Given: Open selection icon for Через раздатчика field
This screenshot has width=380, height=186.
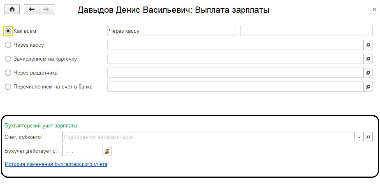Looking at the screenshot, I should click(368, 73).
